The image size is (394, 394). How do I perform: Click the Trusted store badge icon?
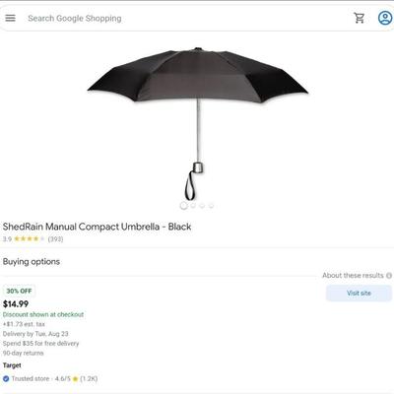[6, 378]
